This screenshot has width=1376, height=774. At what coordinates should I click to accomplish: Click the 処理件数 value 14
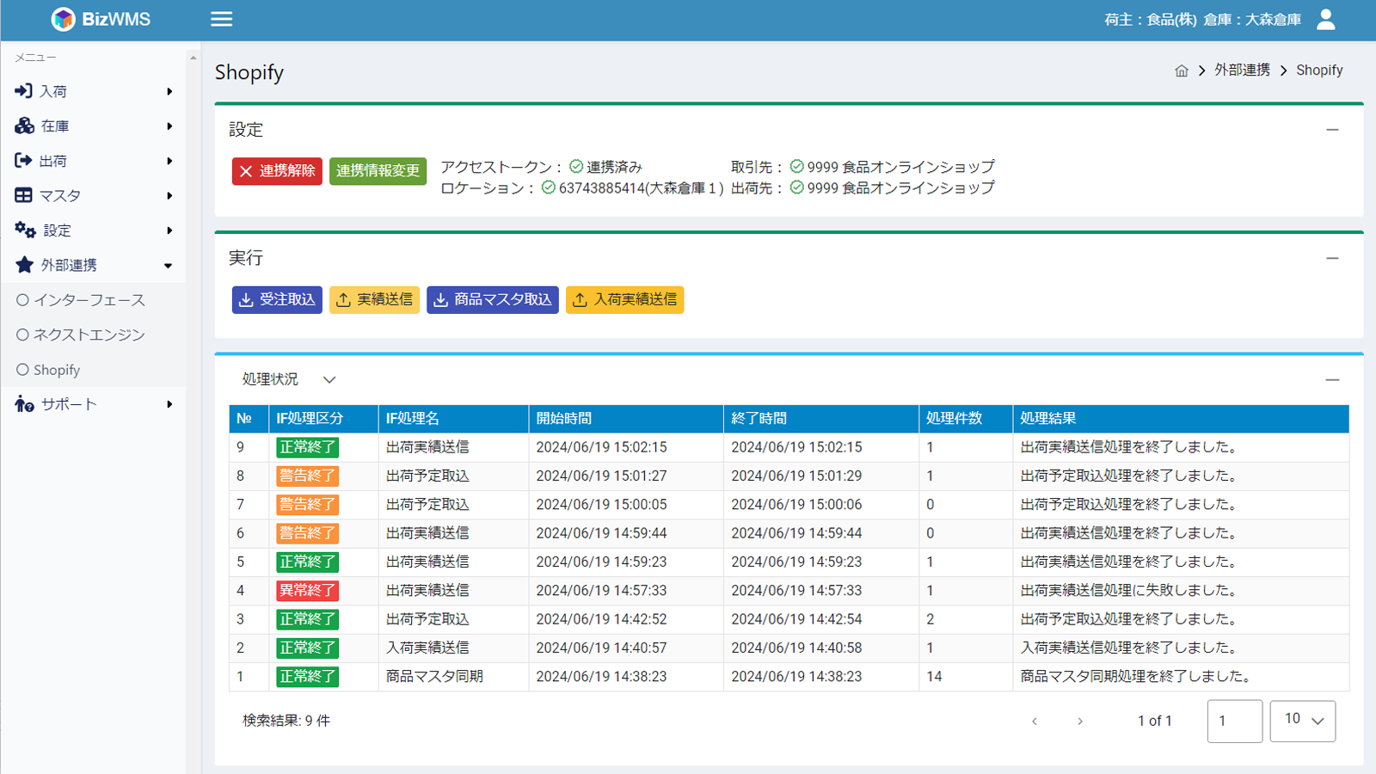934,677
